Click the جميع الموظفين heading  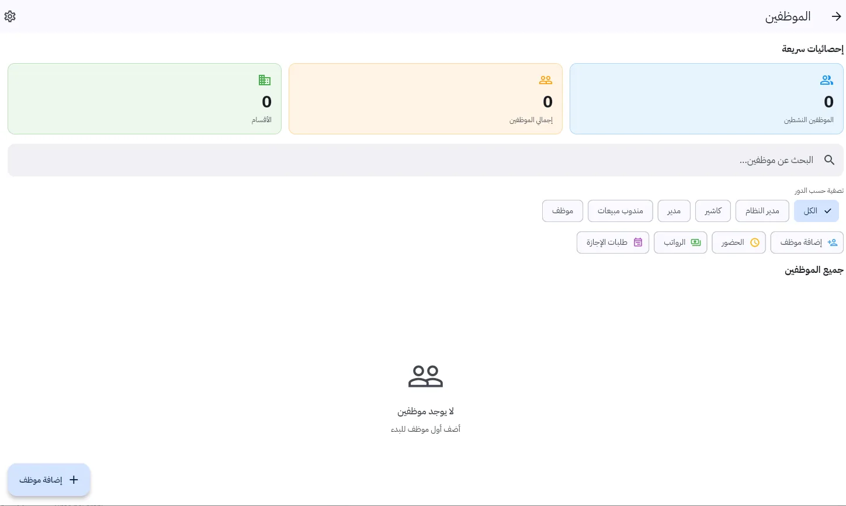click(x=814, y=270)
